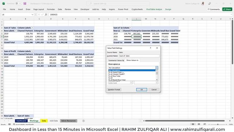
Task: Select the % Of option
Action: [x=132, y=78]
